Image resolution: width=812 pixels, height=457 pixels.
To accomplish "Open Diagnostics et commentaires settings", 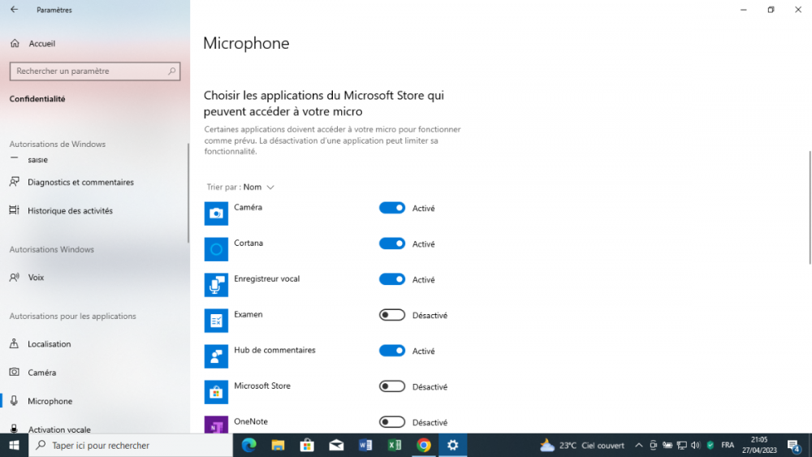I will click(80, 183).
